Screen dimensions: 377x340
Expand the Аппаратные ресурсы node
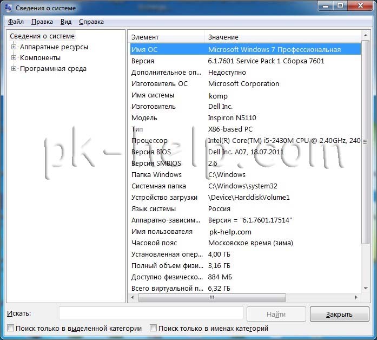(x=14, y=47)
